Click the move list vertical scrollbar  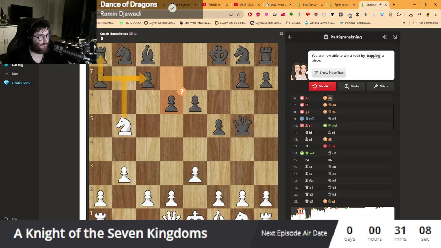394,117
